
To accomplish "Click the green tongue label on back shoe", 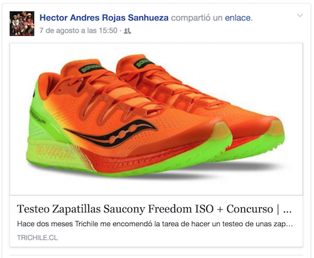I will pos(144,63).
